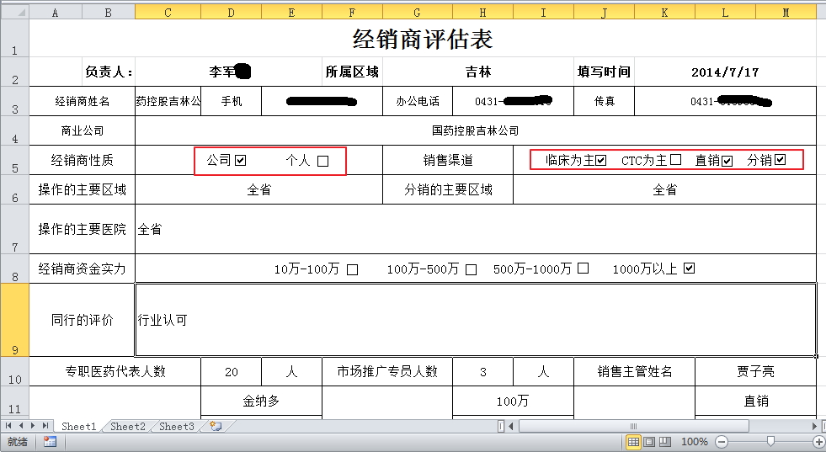Toggle the 公司 checkbox
The height and width of the screenshot is (452, 826).
coord(240,160)
